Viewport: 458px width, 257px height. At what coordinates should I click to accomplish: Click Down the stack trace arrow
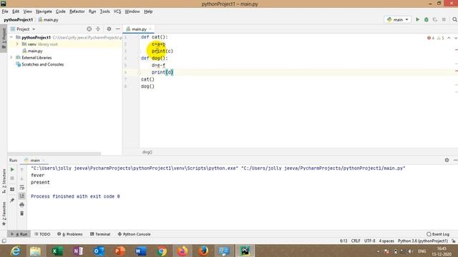[x=22, y=178]
